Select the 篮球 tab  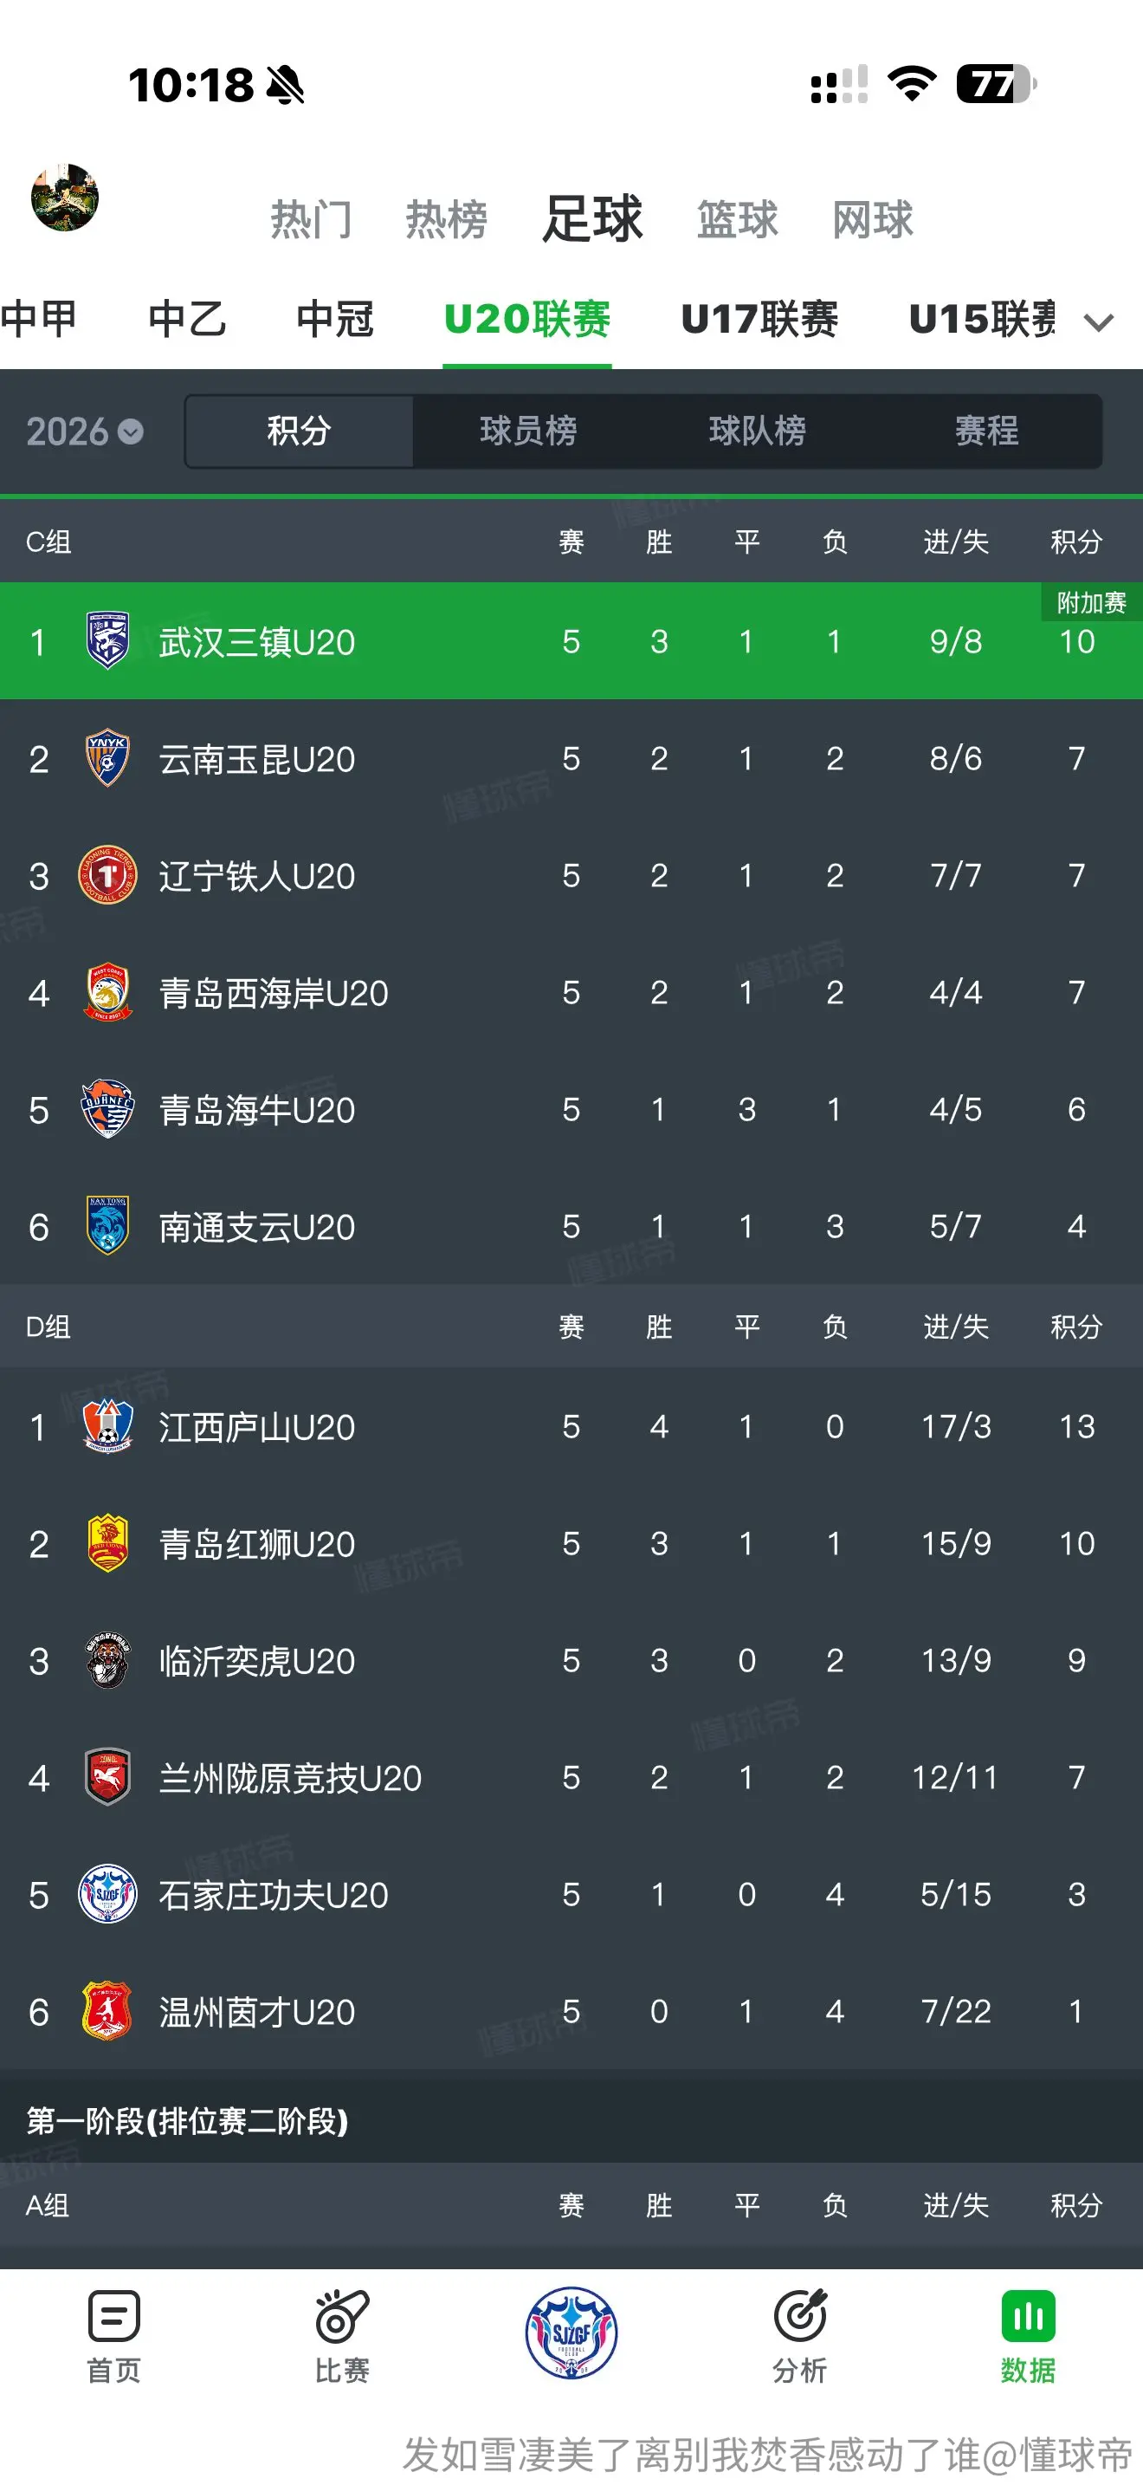[x=737, y=220]
